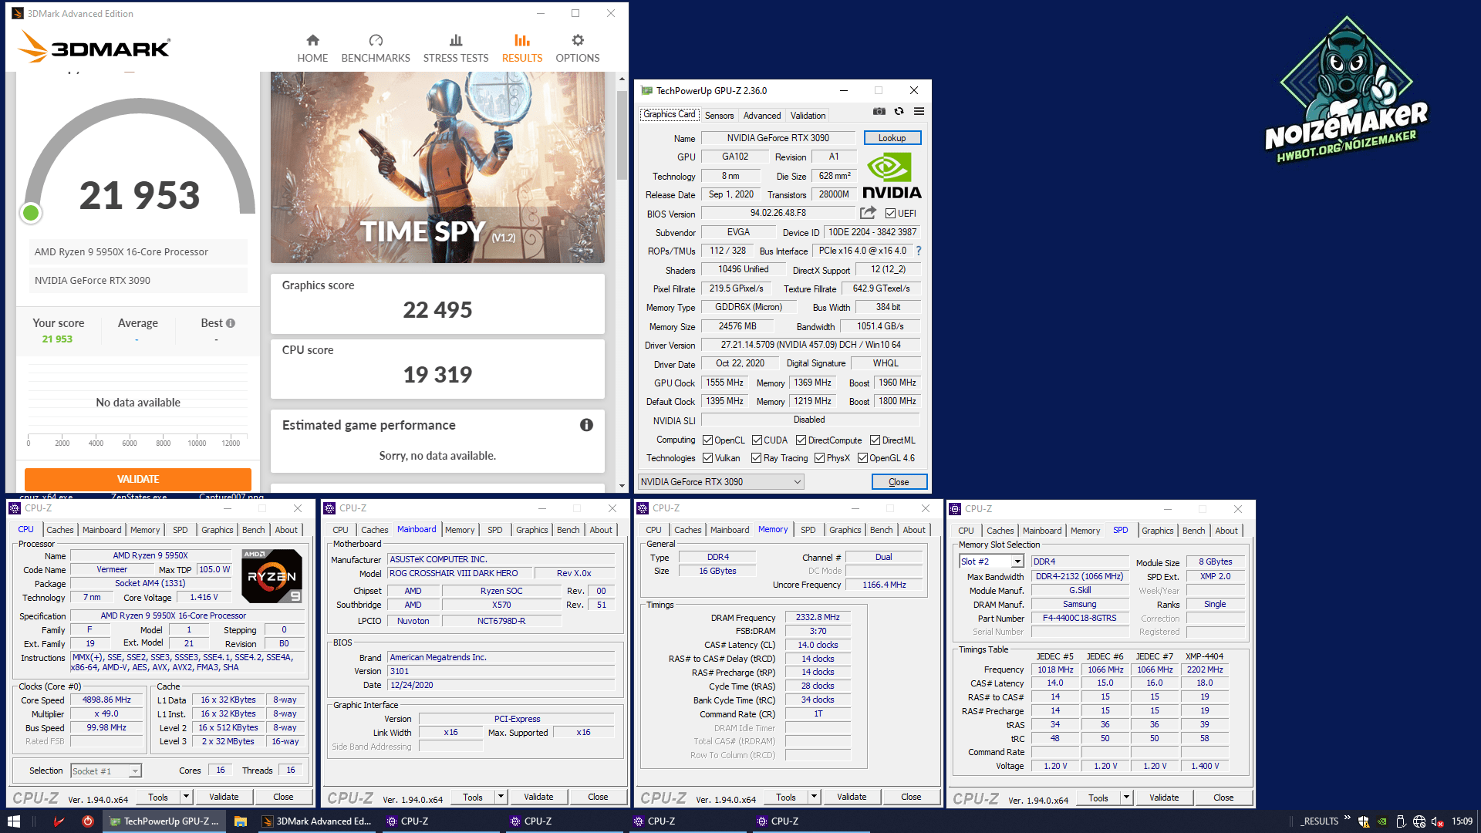Click score gauge green indicator
The height and width of the screenshot is (833, 1481).
pyautogui.click(x=31, y=213)
